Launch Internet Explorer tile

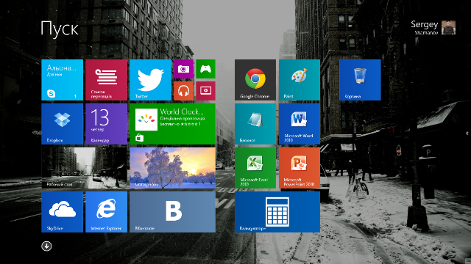106,212
